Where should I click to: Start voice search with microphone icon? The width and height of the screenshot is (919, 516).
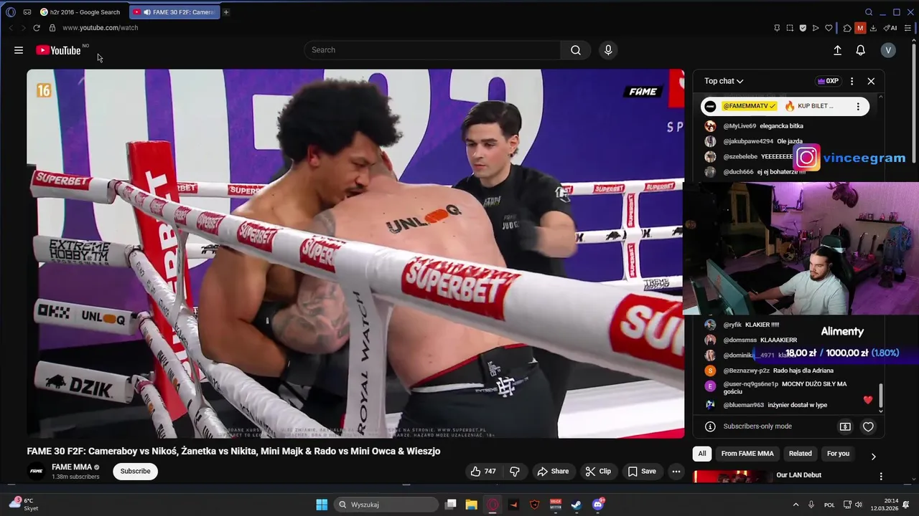click(x=608, y=50)
